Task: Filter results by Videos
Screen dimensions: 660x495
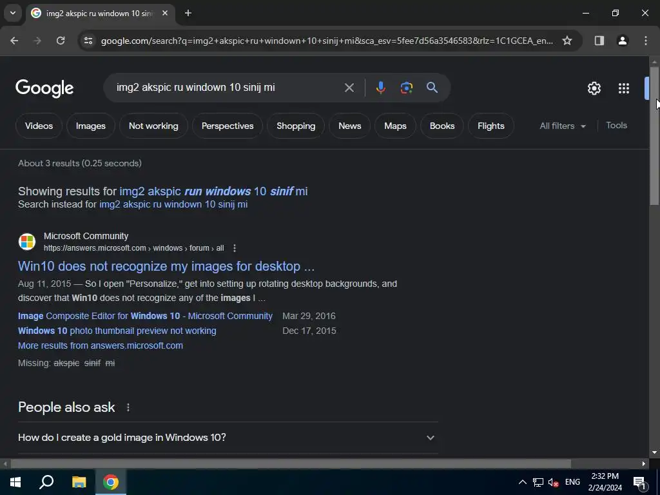Action: point(39,126)
